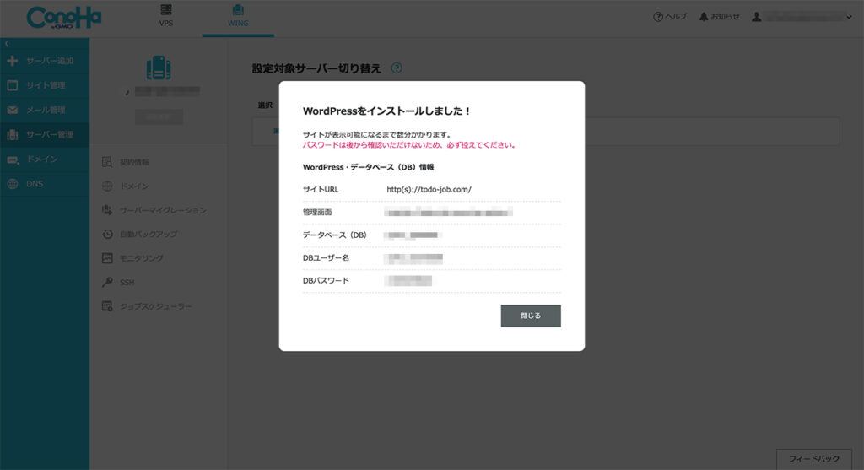Open the フィードバック button
The image size is (864, 470).
tap(814, 458)
